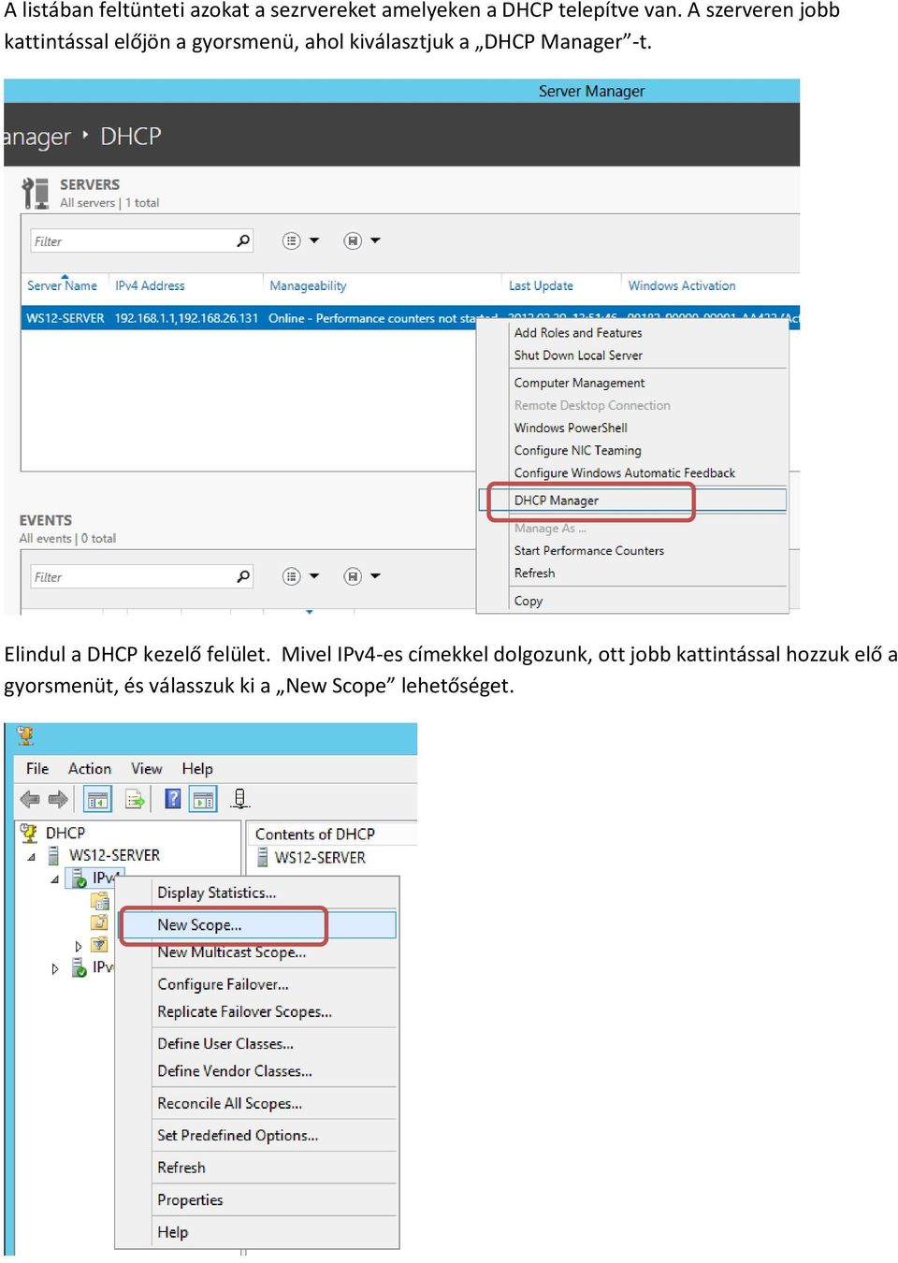The image size is (898, 1263).
Task: Click the Servers Filter text box
Action: [141, 240]
